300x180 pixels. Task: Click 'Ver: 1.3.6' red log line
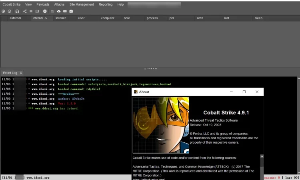point(67,104)
